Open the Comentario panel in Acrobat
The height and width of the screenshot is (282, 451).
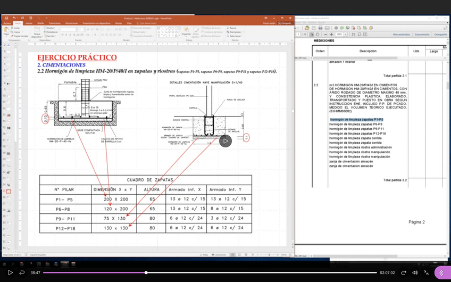[x=422, y=35]
